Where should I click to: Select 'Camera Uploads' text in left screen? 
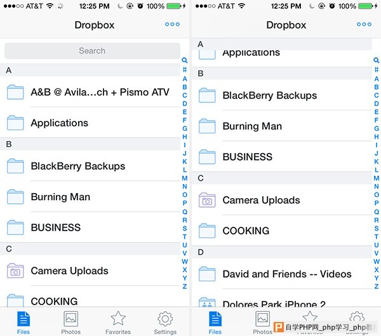(69, 271)
